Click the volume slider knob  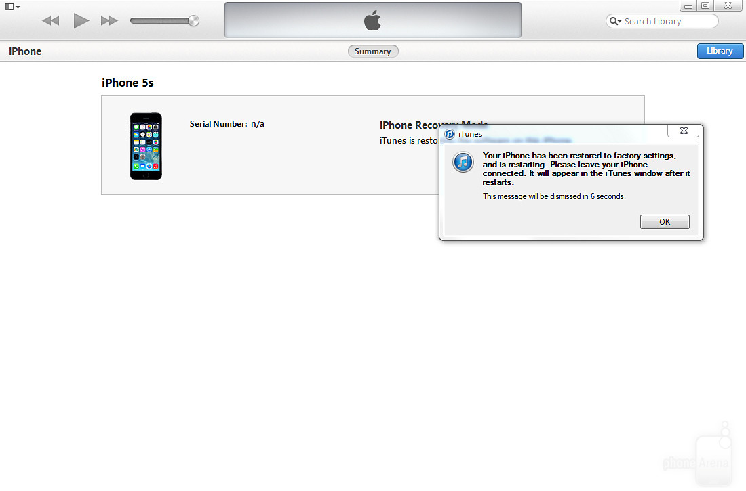click(194, 20)
